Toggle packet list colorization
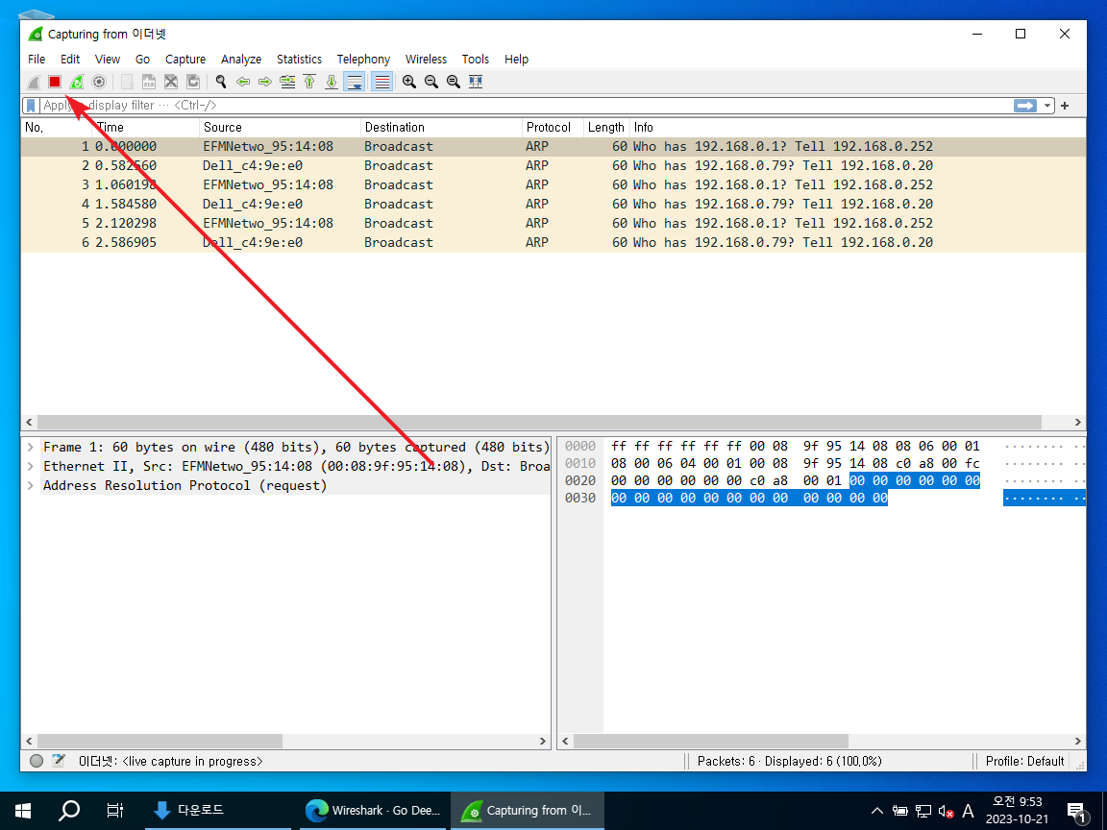Viewport: 1107px width, 830px height. coord(381,82)
